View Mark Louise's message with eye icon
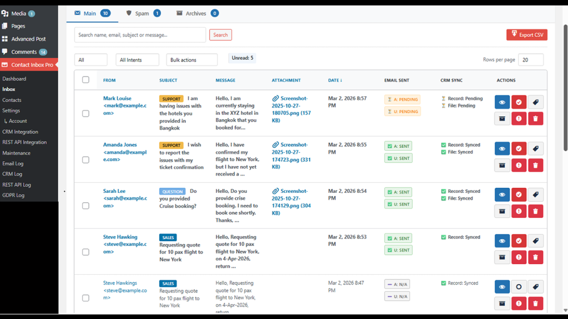Image resolution: width=568 pixels, height=319 pixels. click(502, 102)
